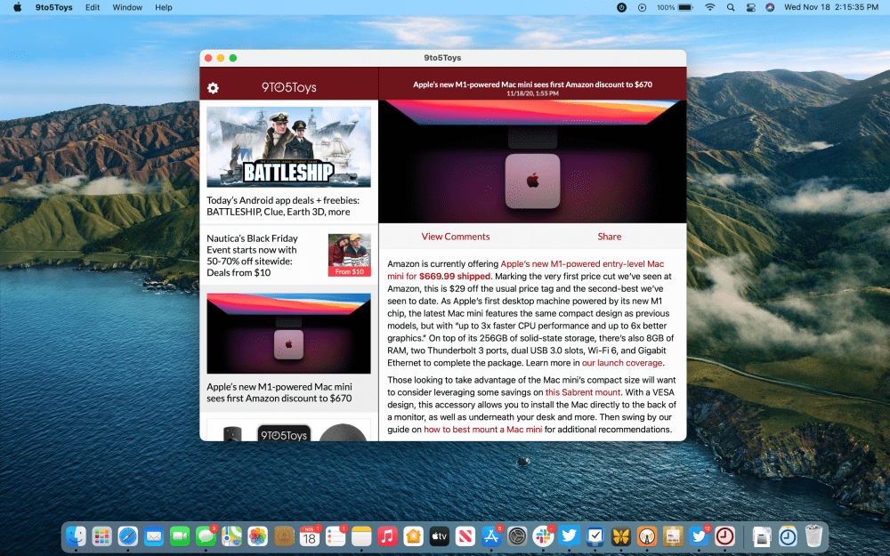
Task: Click the article title in the dark red header
Action: coord(532,84)
